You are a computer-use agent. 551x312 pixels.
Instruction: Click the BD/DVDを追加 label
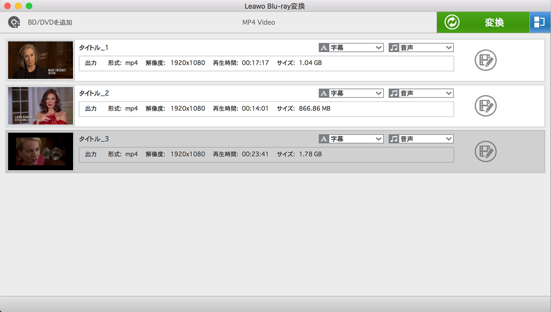pyautogui.click(x=50, y=22)
